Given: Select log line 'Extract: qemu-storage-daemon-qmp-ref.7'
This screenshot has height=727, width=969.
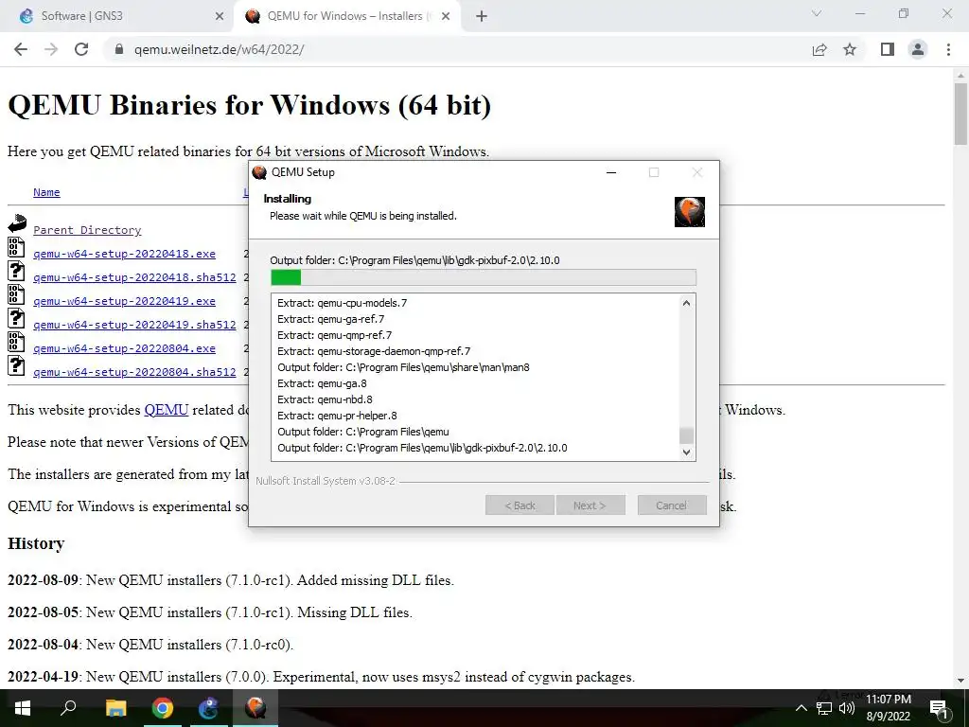Looking at the screenshot, I should [374, 351].
